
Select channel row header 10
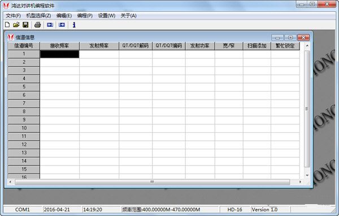click(24, 128)
